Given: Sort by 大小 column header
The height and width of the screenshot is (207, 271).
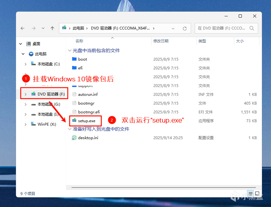Looking at the screenshot, I should 240,41.
